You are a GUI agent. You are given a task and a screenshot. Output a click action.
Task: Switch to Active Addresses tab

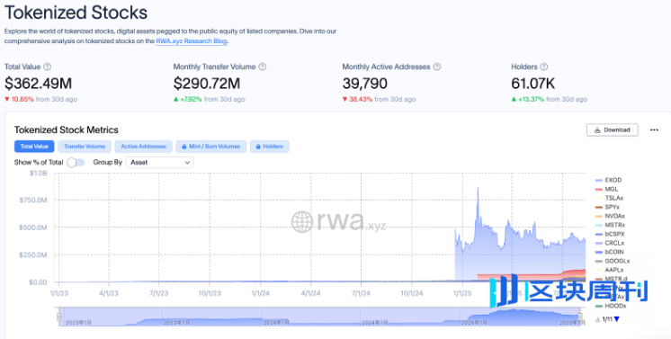(143, 147)
